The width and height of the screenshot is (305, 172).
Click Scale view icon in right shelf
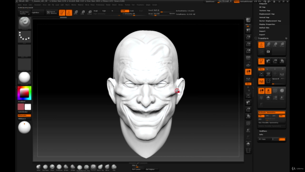[x=248, y=109]
